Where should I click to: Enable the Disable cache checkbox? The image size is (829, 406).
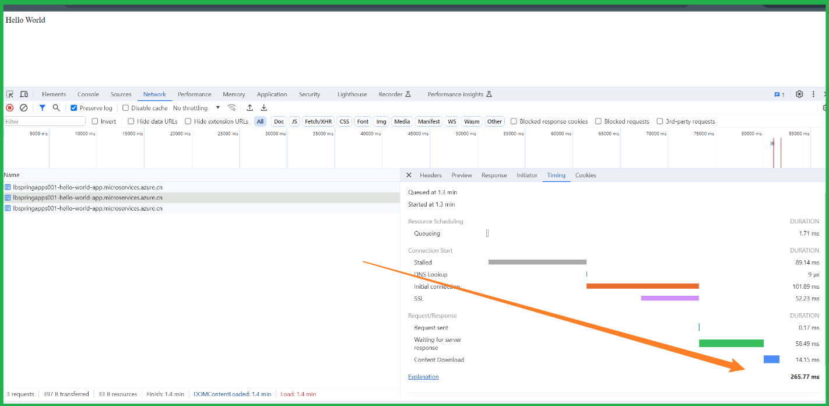coord(125,108)
